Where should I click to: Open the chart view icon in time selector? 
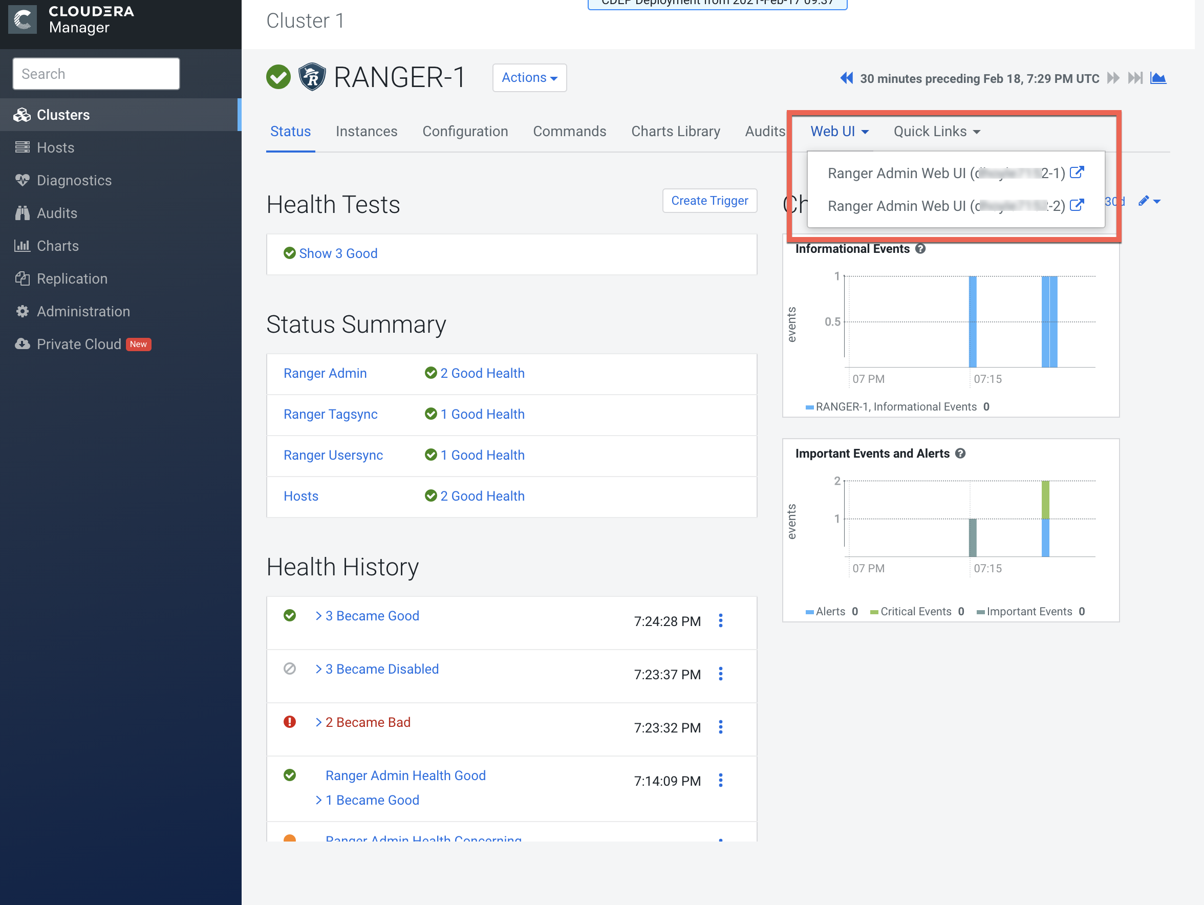click(1158, 78)
